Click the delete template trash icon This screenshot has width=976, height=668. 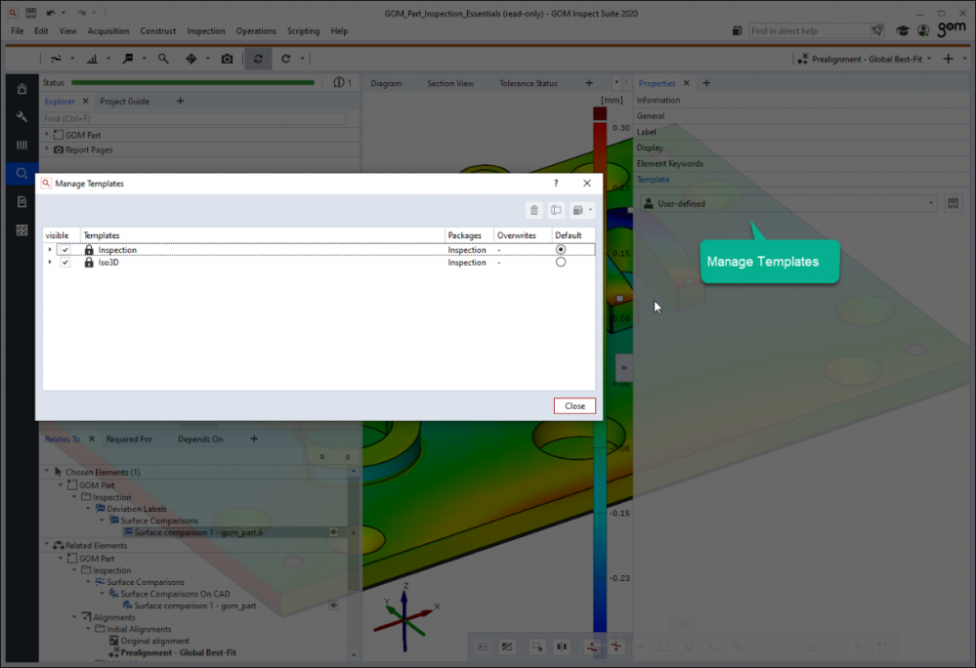pyautogui.click(x=533, y=210)
